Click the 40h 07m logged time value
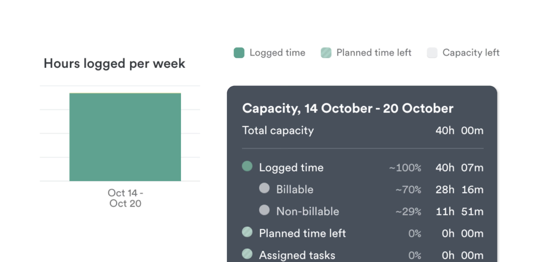The width and height of the screenshot is (541, 262). point(459,168)
